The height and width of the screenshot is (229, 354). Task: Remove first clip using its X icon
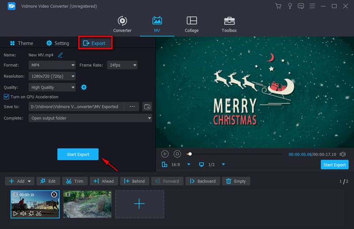coord(54,194)
